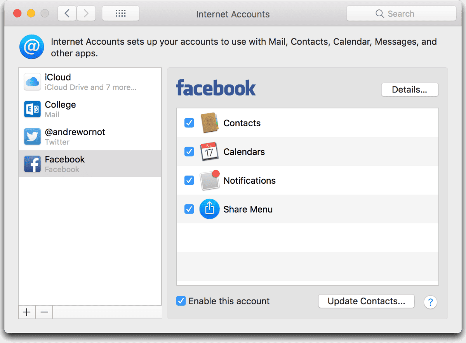This screenshot has height=343, width=466.
Task: Toggle the Share Menu checkbox
Action: (189, 209)
